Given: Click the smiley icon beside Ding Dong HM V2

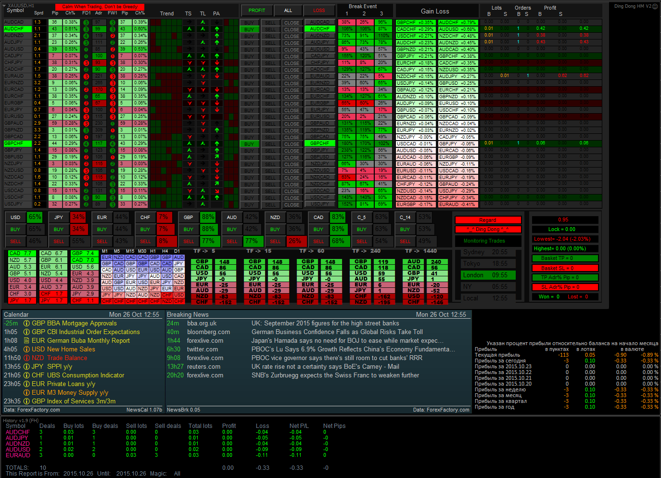Looking at the screenshot, I should 655,6.
